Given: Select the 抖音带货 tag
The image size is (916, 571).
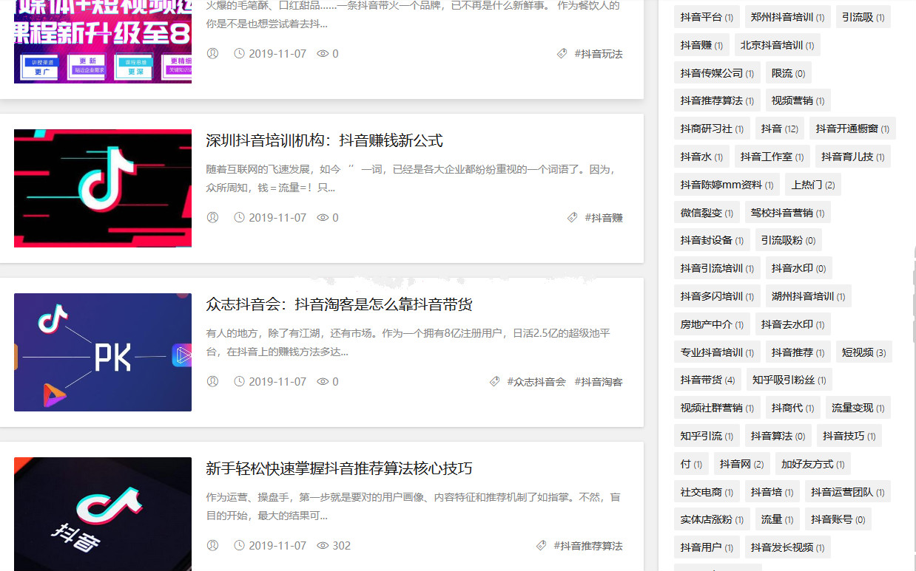Looking at the screenshot, I should 707,380.
